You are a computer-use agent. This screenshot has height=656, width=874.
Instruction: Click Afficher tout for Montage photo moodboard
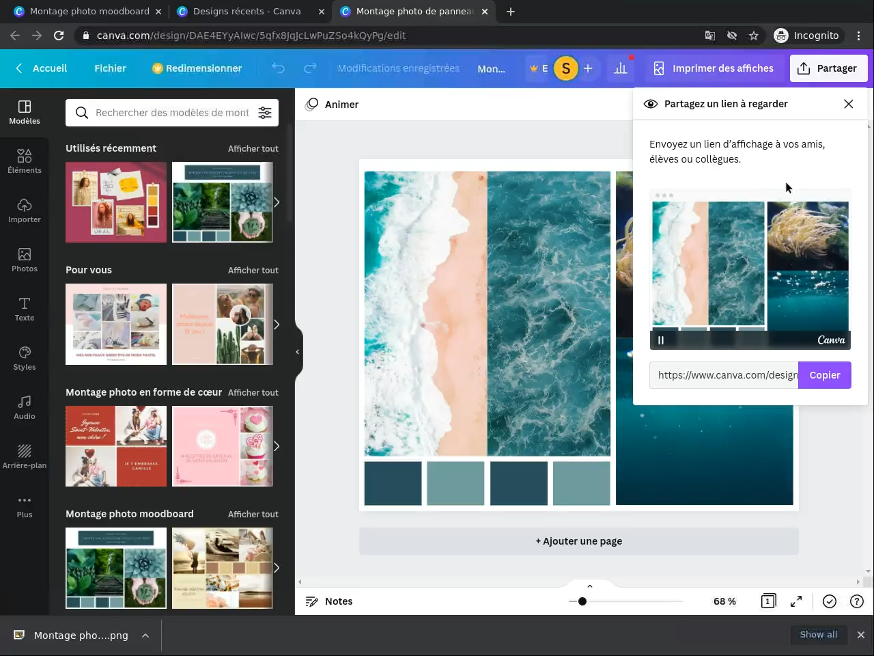coord(253,514)
